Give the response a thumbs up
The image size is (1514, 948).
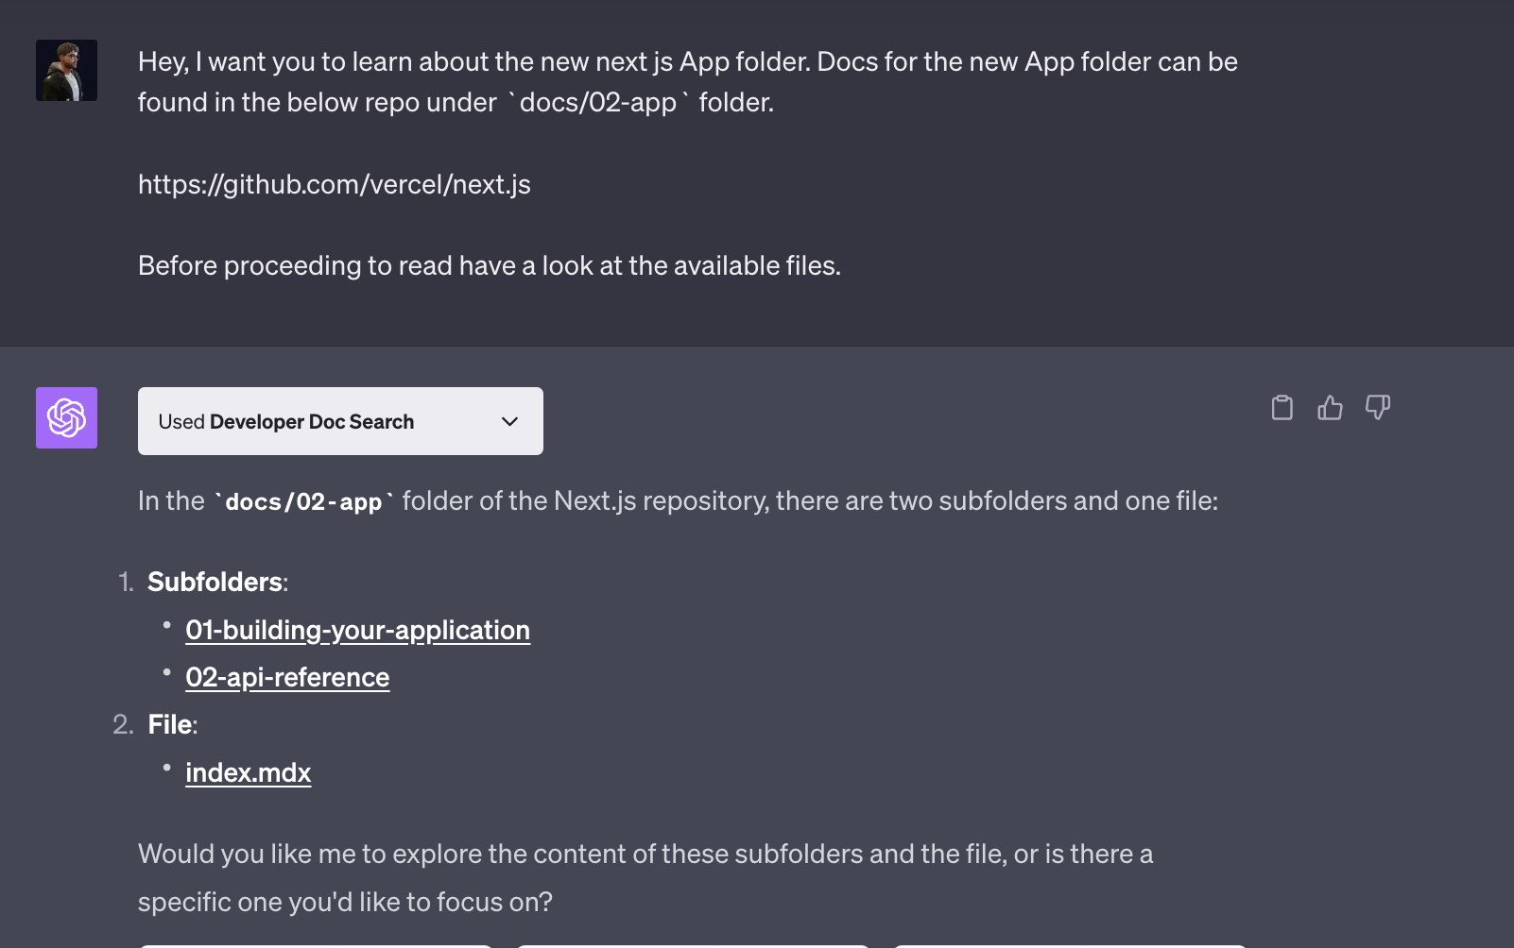(1330, 407)
